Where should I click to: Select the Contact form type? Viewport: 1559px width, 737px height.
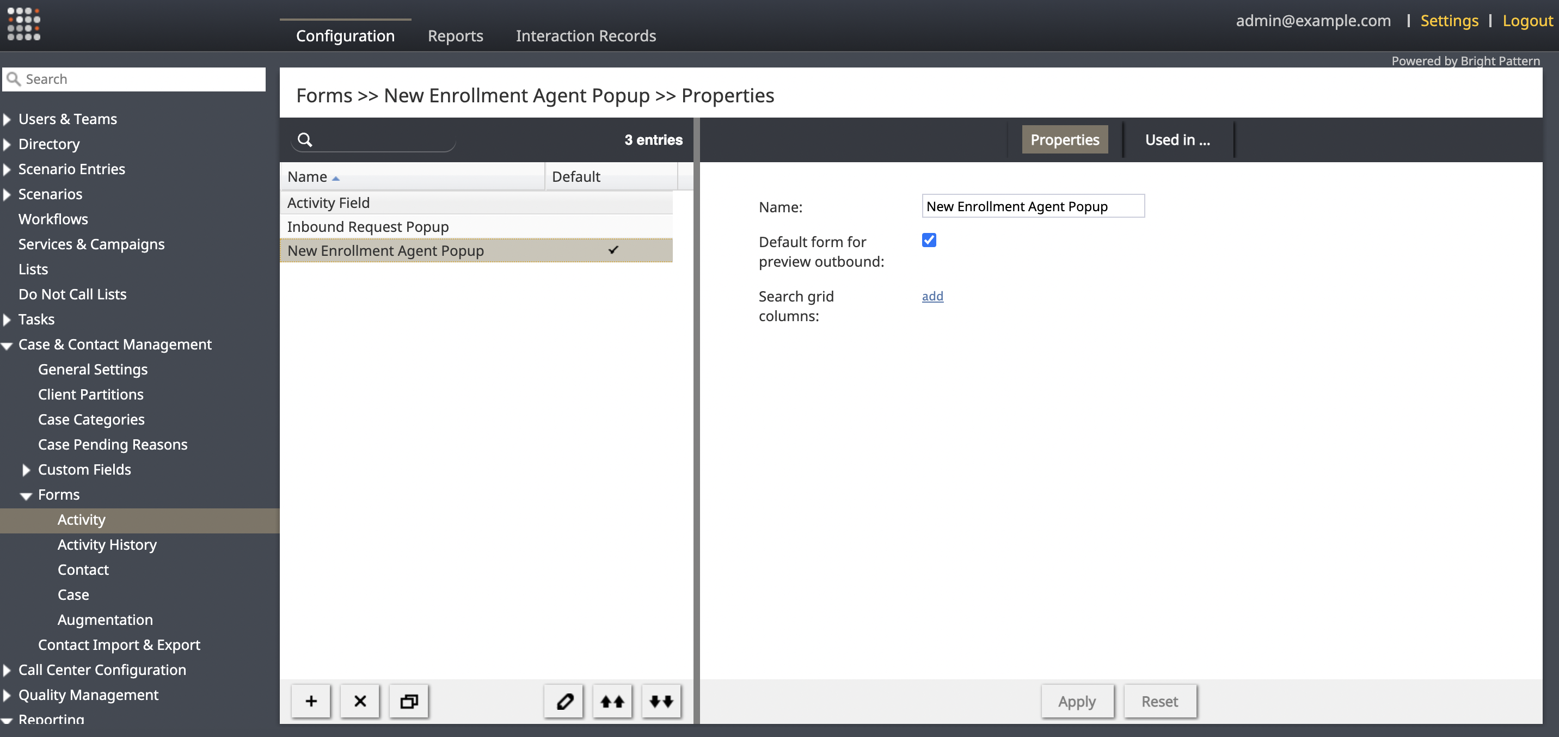pos(83,570)
